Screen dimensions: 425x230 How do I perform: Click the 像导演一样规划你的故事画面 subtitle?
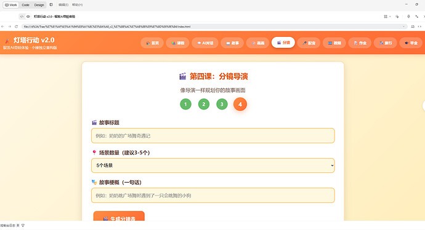[212, 90]
